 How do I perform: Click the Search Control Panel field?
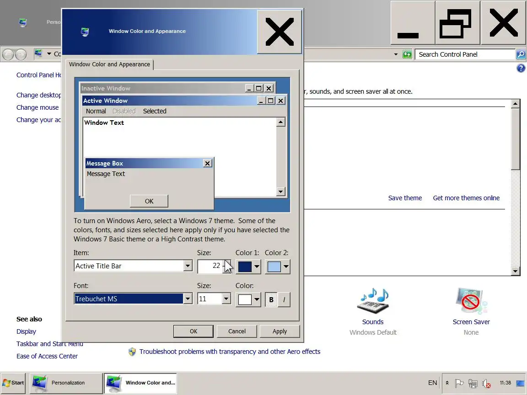465,54
